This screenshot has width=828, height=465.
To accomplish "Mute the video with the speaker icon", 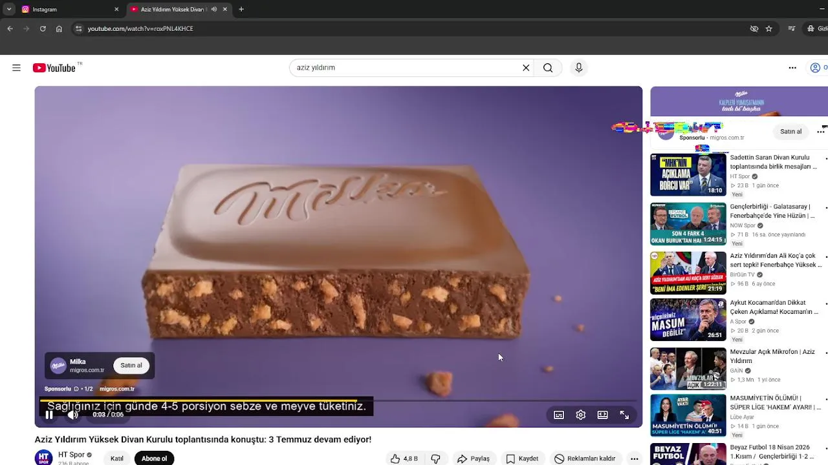I will (72, 415).
